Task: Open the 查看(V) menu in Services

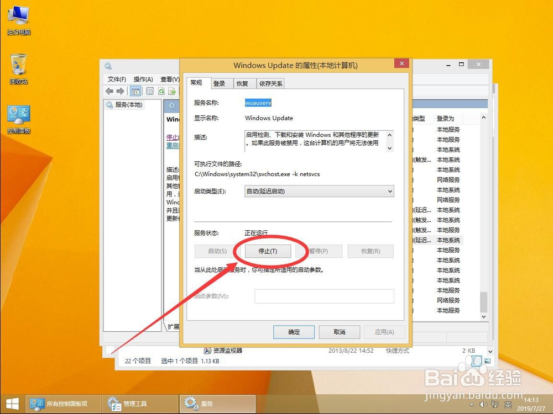Action: [x=170, y=79]
